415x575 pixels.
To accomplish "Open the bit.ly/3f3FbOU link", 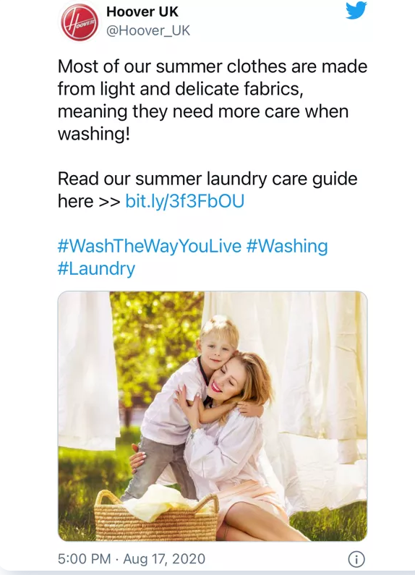I will click(185, 201).
